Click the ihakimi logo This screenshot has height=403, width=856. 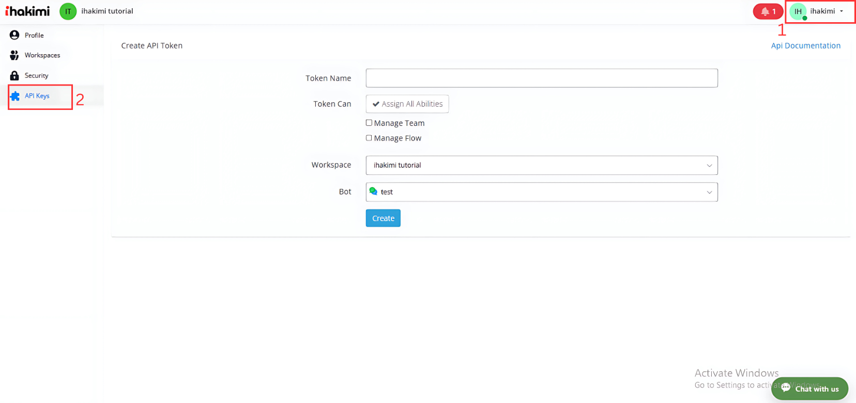(x=27, y=11)
